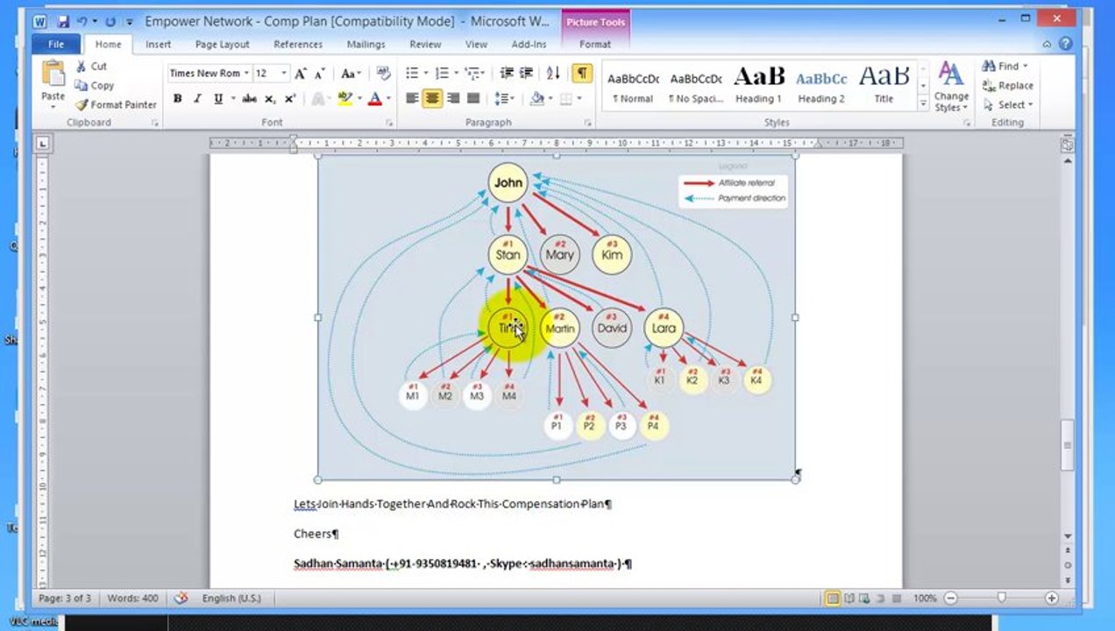Apply yellow text highlight color

(x=344, y=99)
